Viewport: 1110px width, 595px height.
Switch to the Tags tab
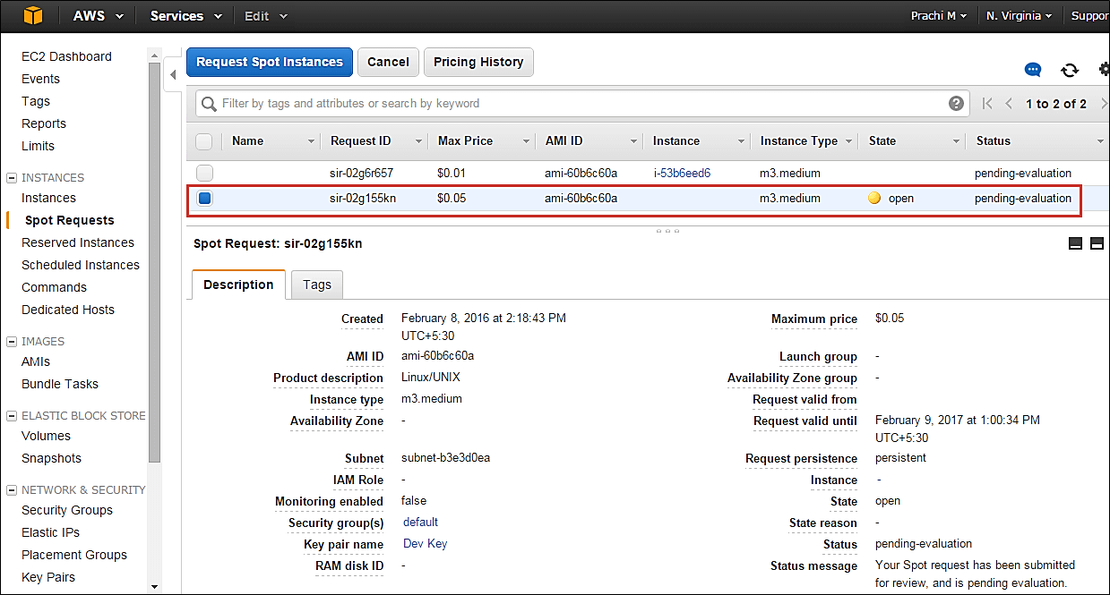pos(316,285)
